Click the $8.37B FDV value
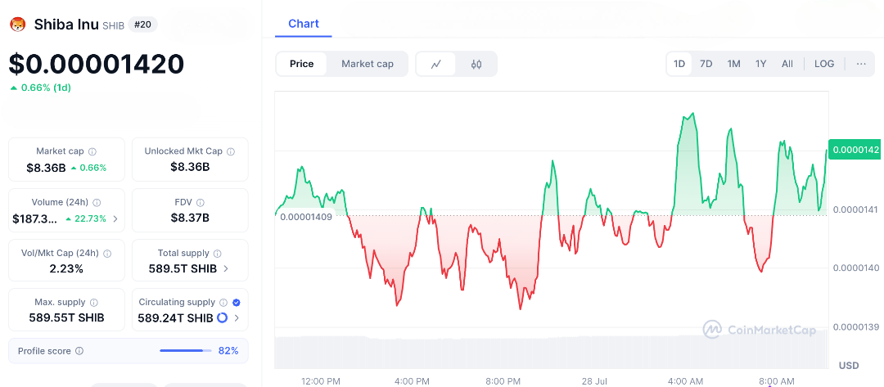884x387 pixels. [190, 218]
